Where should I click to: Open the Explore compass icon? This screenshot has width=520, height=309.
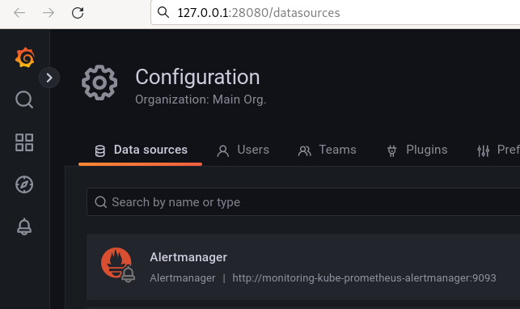point(24,184)
